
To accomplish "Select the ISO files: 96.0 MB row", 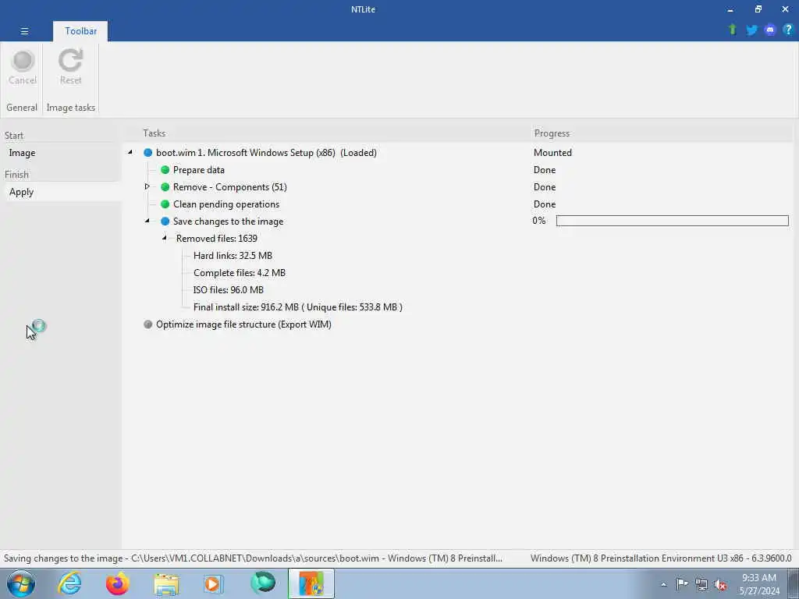I will click(x=229, y=290).
